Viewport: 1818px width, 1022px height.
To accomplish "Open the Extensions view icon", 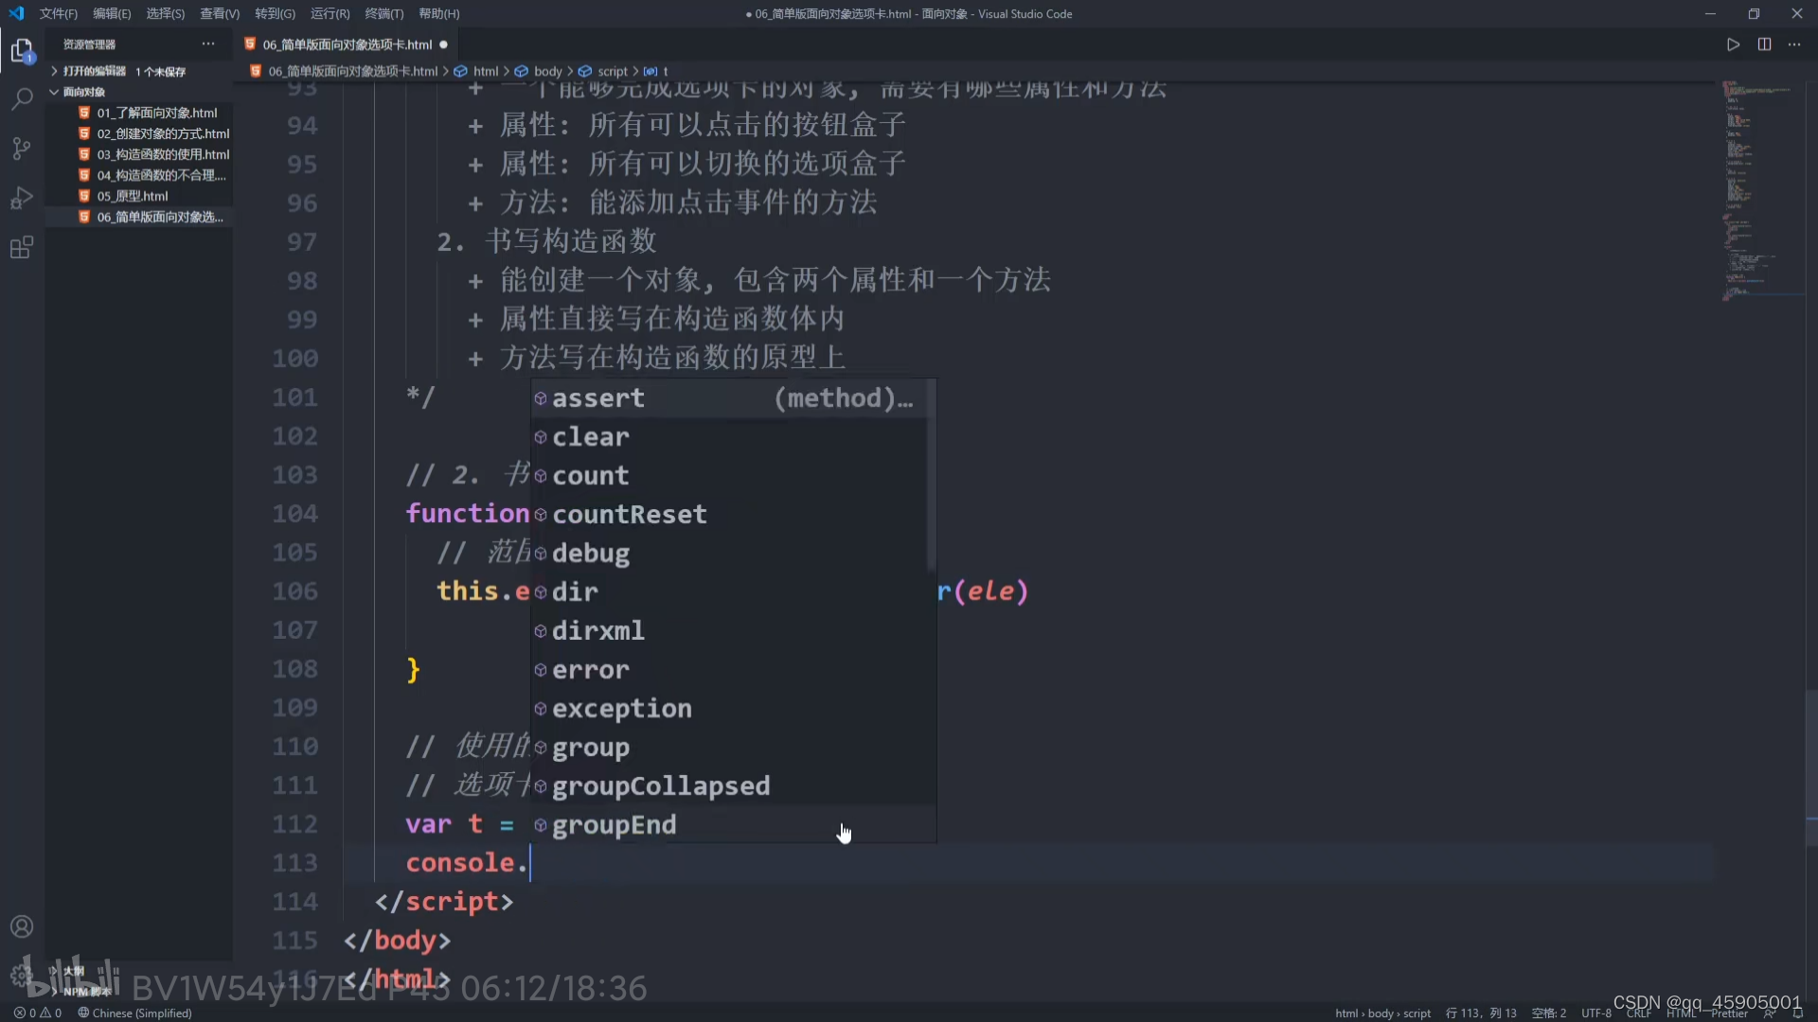I will pyautogui.click(x=22, y=248).
